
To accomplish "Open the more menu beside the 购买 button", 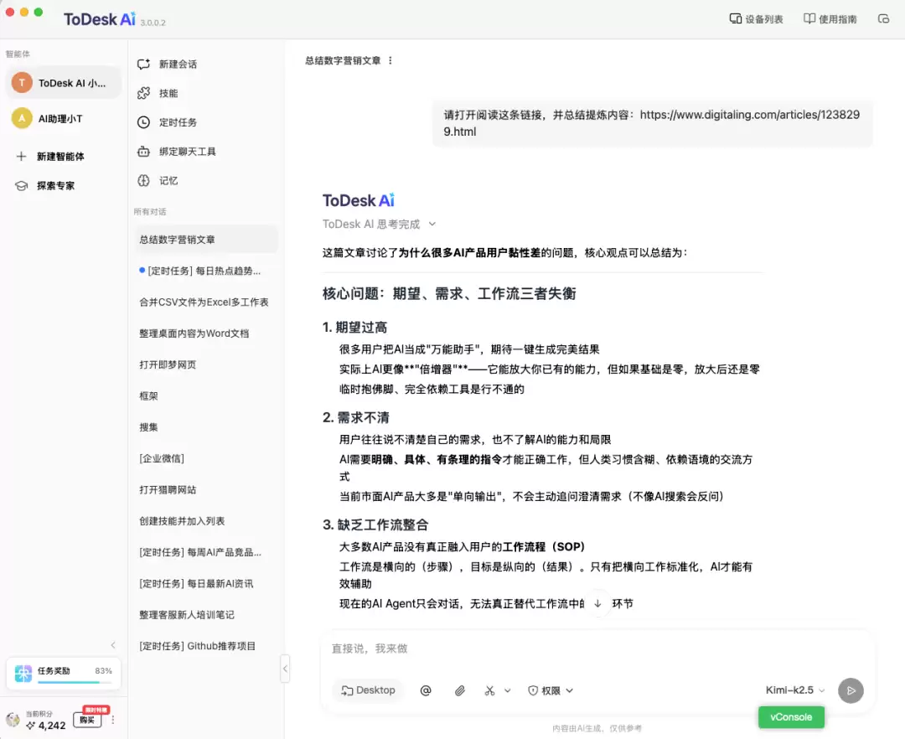I will point(113,720).
